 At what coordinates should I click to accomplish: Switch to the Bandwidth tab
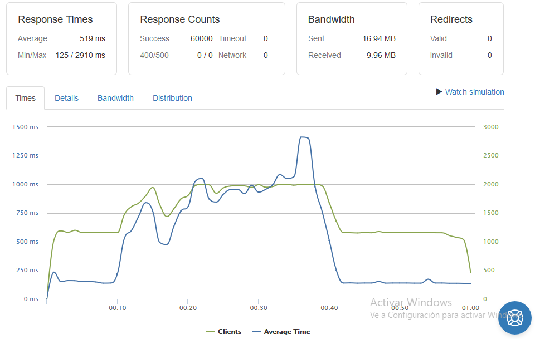(116, 98)
